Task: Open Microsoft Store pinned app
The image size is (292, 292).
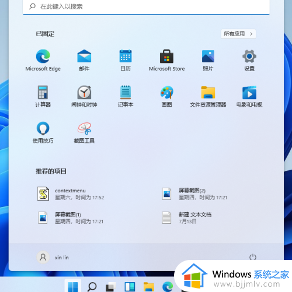Action: tap(166, 60)
